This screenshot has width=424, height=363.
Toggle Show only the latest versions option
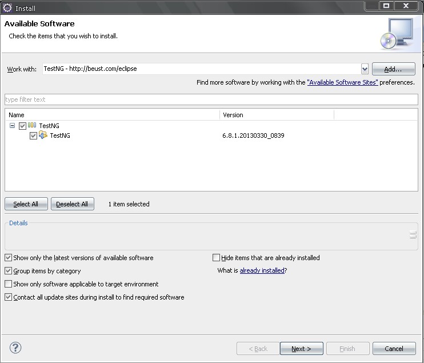pos(9,257)
